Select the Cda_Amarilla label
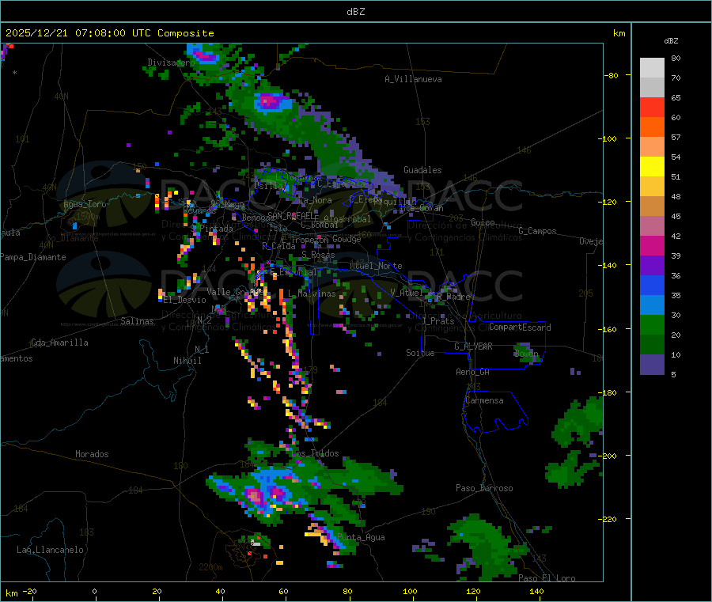The width and height of the screenshot is (712, 602). (x=59, y=343)
